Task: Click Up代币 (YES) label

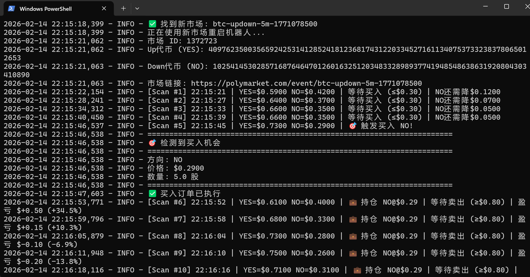Action: point(176,49)
